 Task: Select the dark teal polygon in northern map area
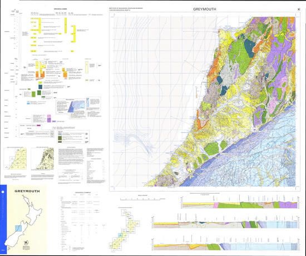249,48
